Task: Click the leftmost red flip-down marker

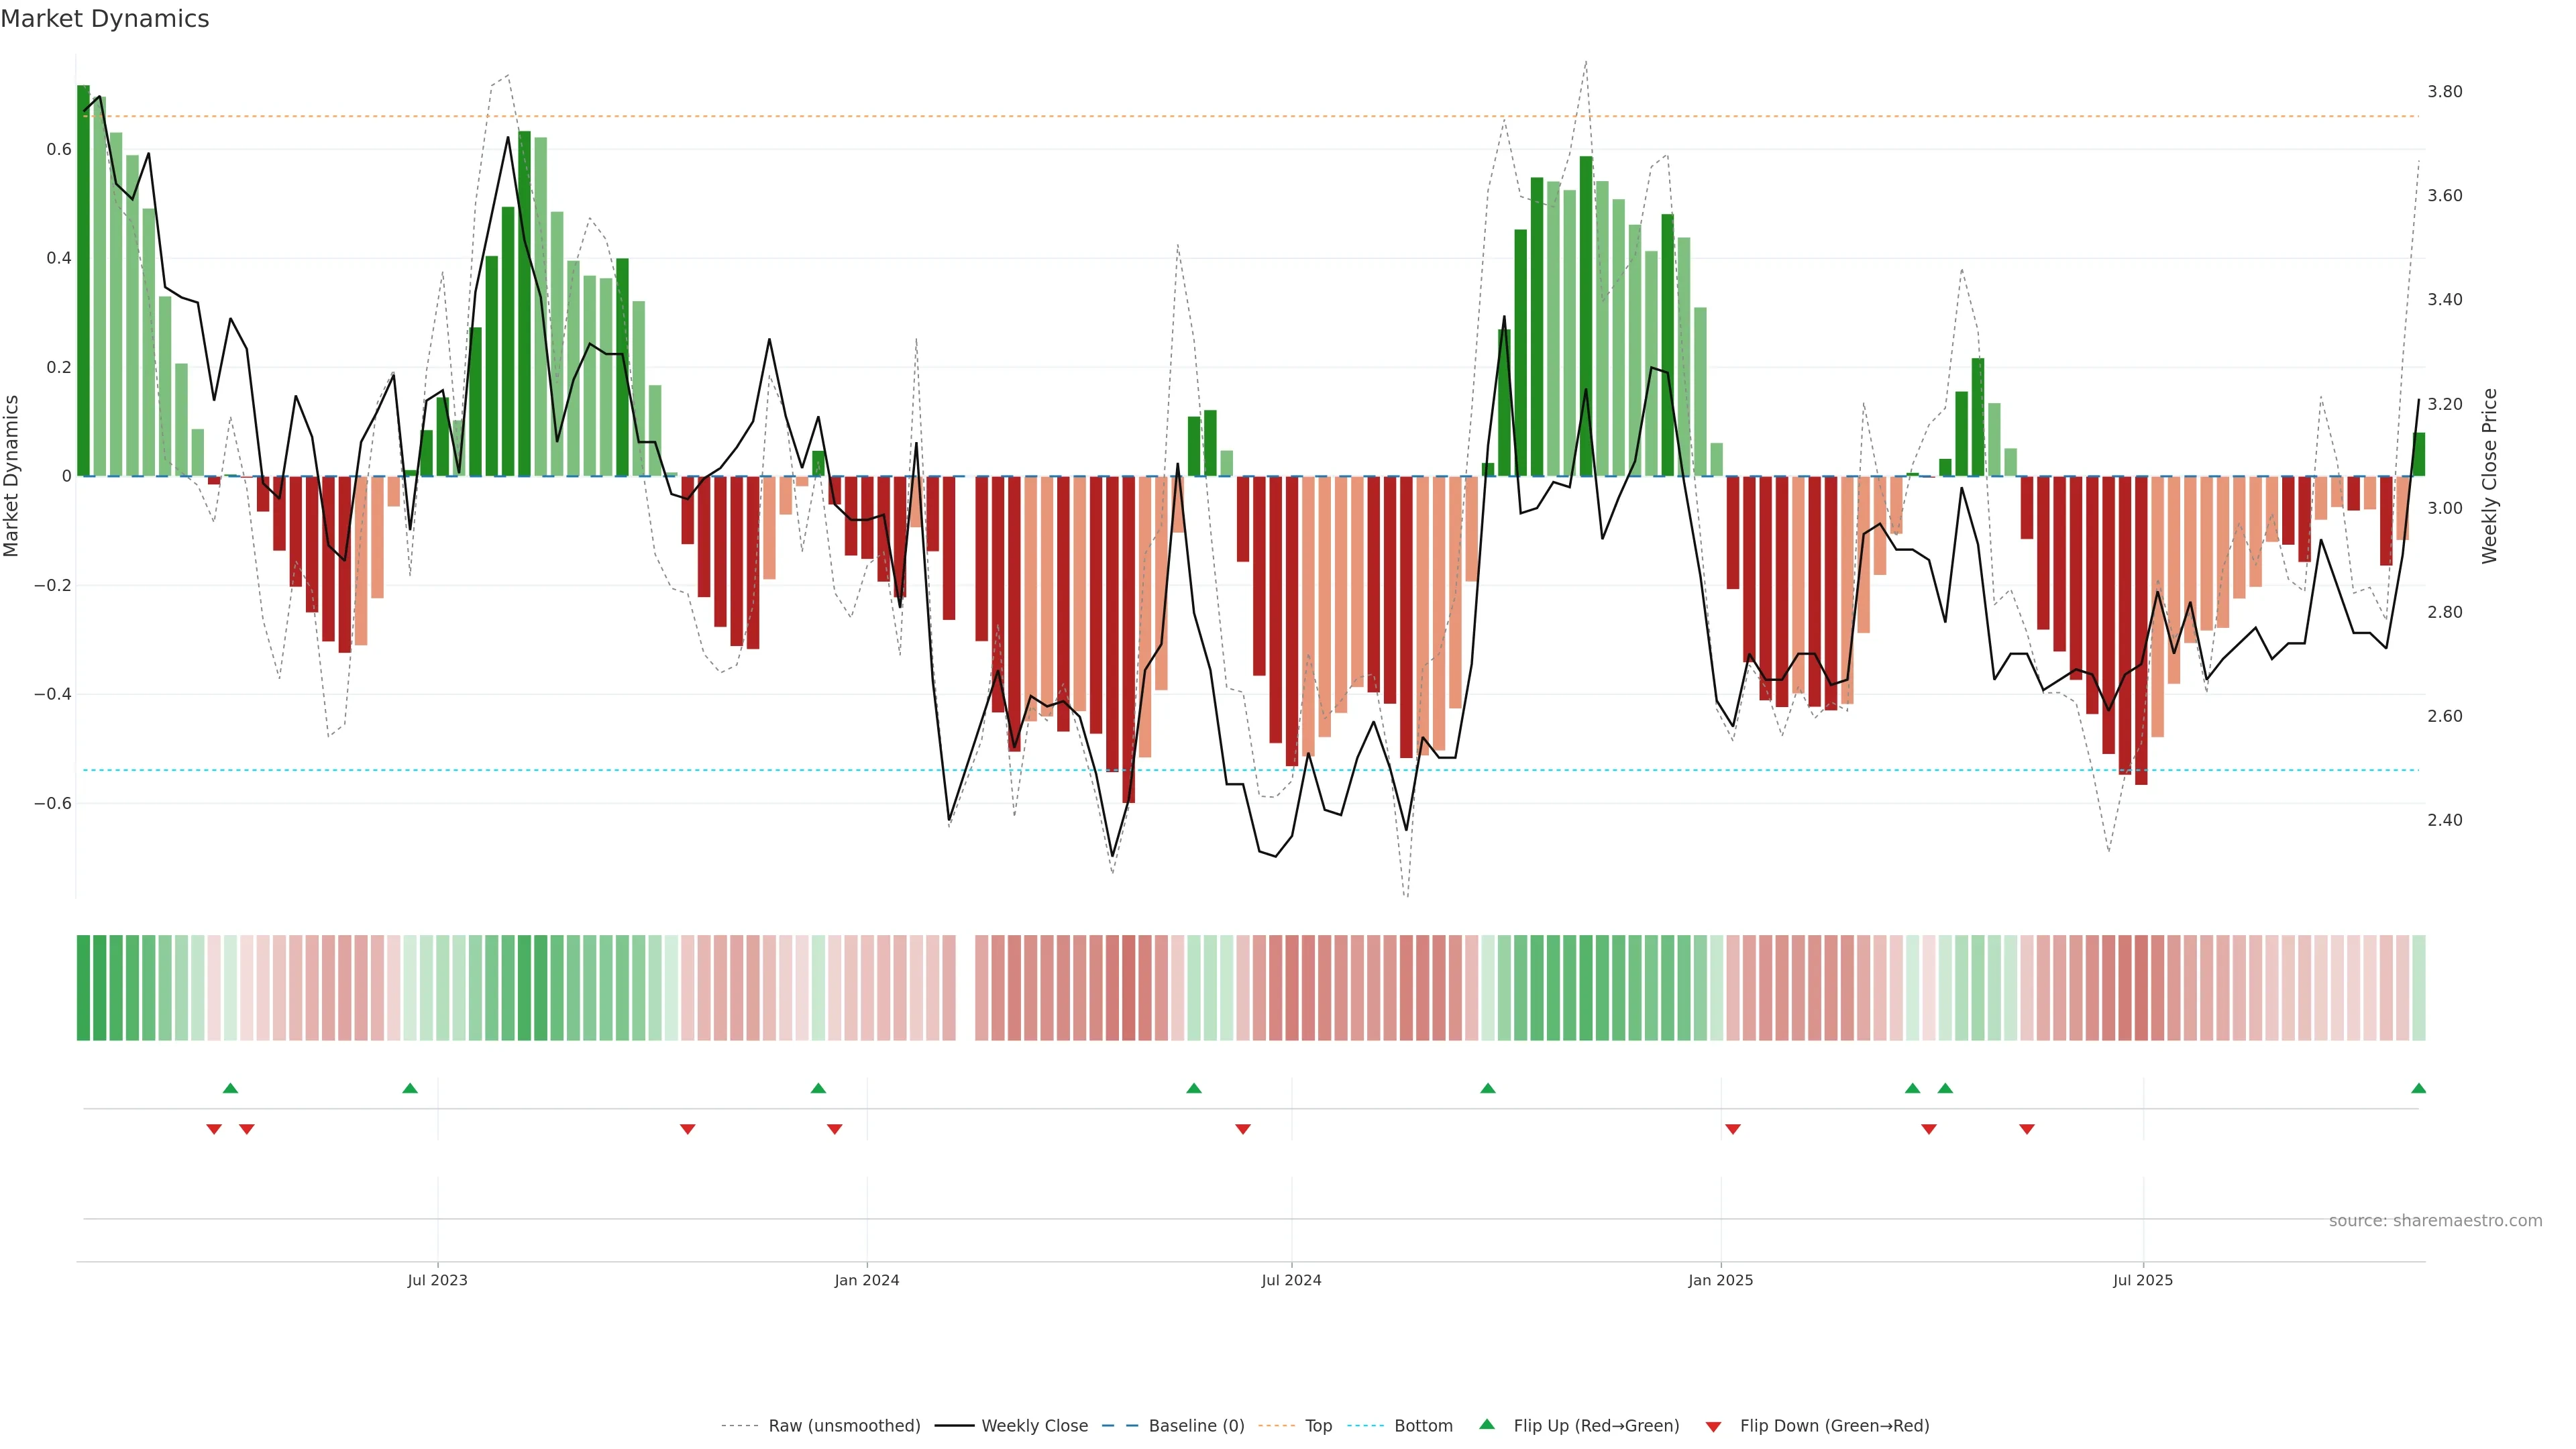Action: coord(214,1129)
